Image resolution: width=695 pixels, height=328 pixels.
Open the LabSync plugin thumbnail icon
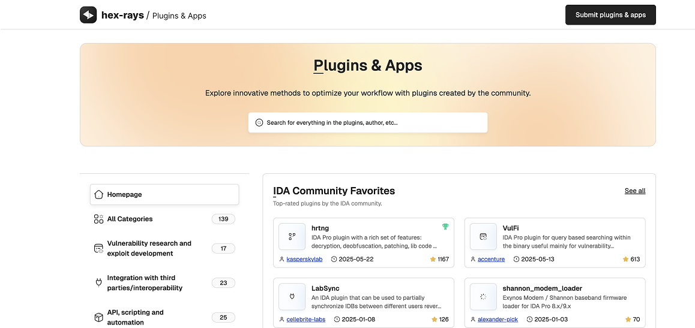tap(292, 297)
